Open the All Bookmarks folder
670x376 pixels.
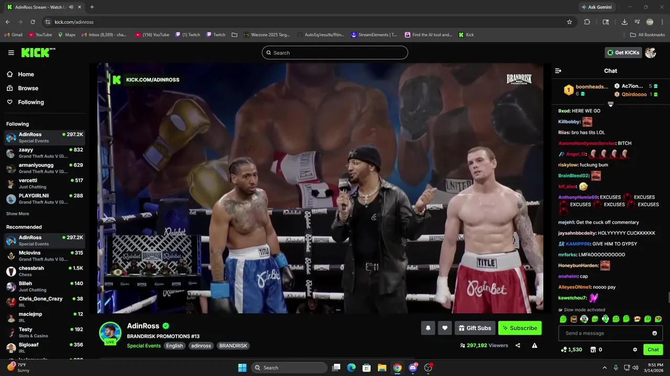(x=647, y=35)
